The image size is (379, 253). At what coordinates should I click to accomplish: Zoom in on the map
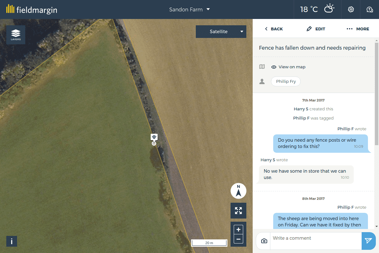238,229
